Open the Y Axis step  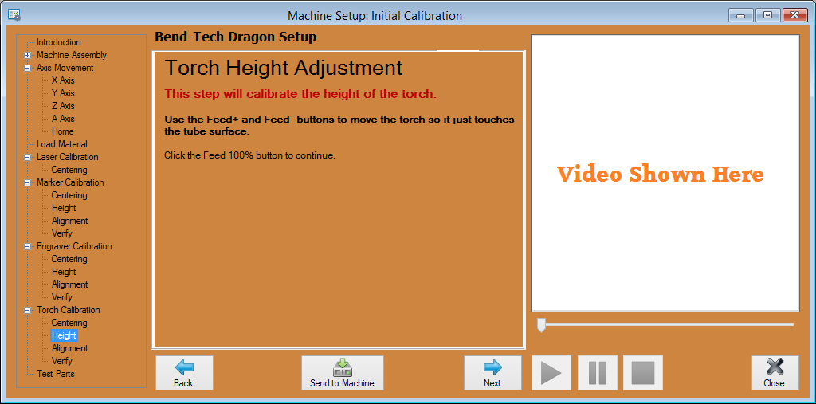[x=63, y=93]
